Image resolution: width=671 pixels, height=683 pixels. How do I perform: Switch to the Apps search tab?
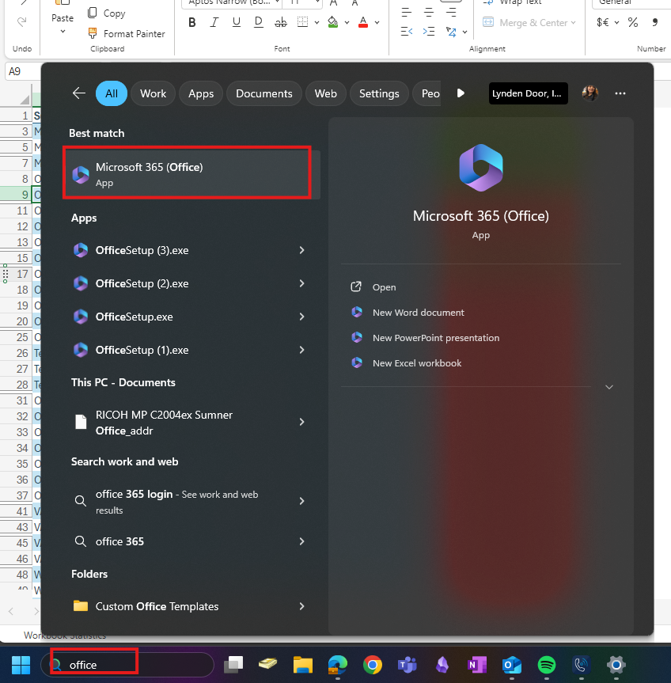pyautogui.click(x=201, y=93)
